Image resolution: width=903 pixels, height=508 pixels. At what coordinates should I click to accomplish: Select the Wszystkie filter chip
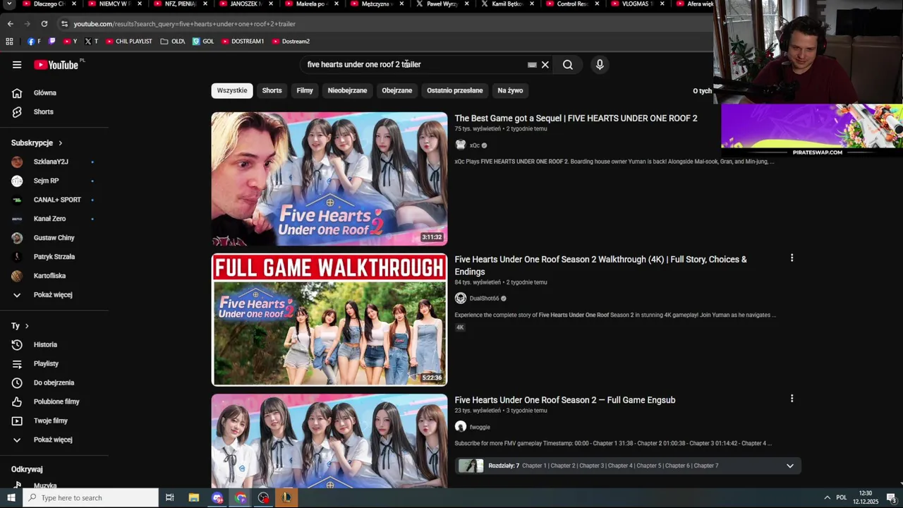pos(232,91)
